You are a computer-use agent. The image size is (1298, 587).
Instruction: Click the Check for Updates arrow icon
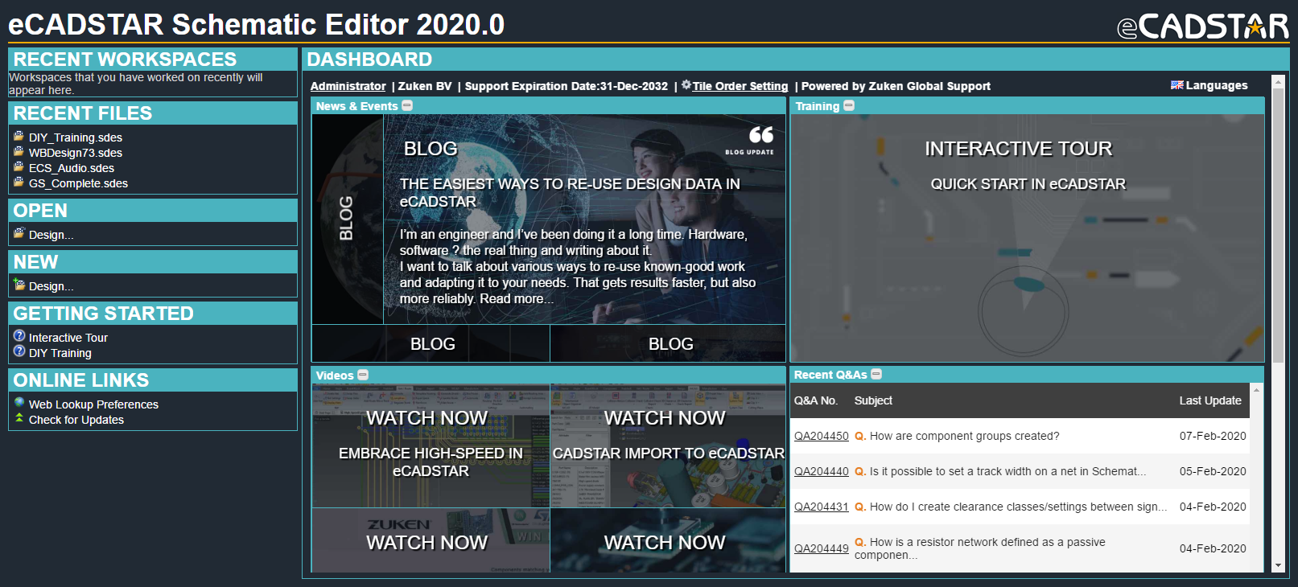point(19,418)
